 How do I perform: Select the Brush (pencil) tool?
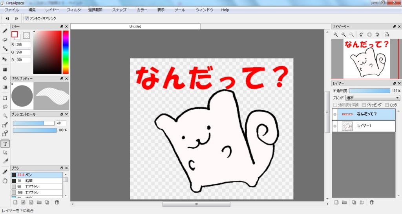pyautogui.click(x=5, y=31)
